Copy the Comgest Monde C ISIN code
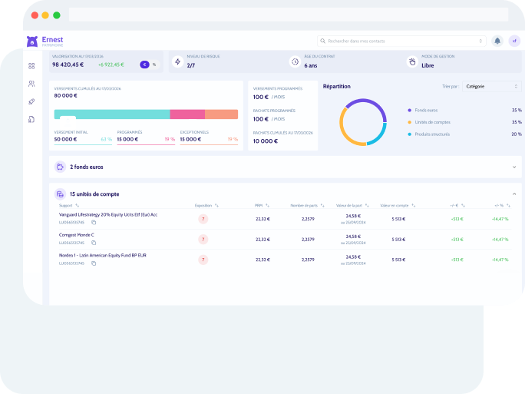 click(x=94, y=243)
